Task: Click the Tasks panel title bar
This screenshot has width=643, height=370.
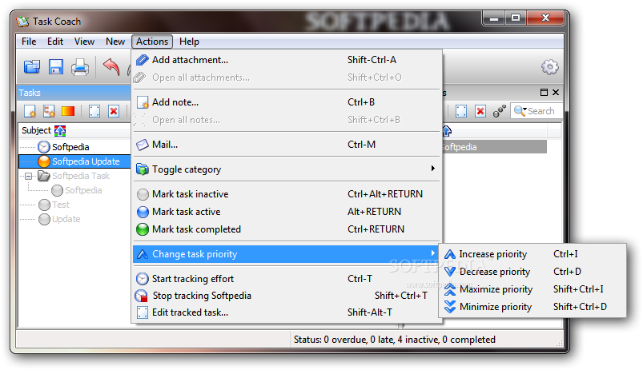Action: point(74,93)
